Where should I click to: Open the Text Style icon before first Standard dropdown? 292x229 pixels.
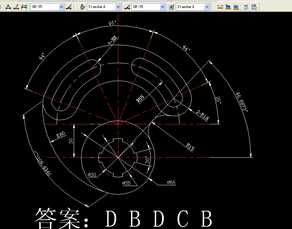coord(82,7)
